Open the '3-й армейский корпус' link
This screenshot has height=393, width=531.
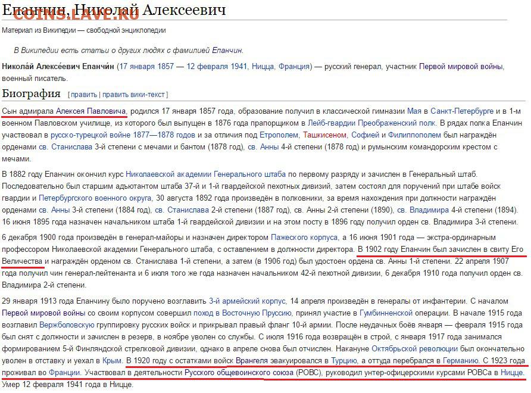(x=247, y=301)
